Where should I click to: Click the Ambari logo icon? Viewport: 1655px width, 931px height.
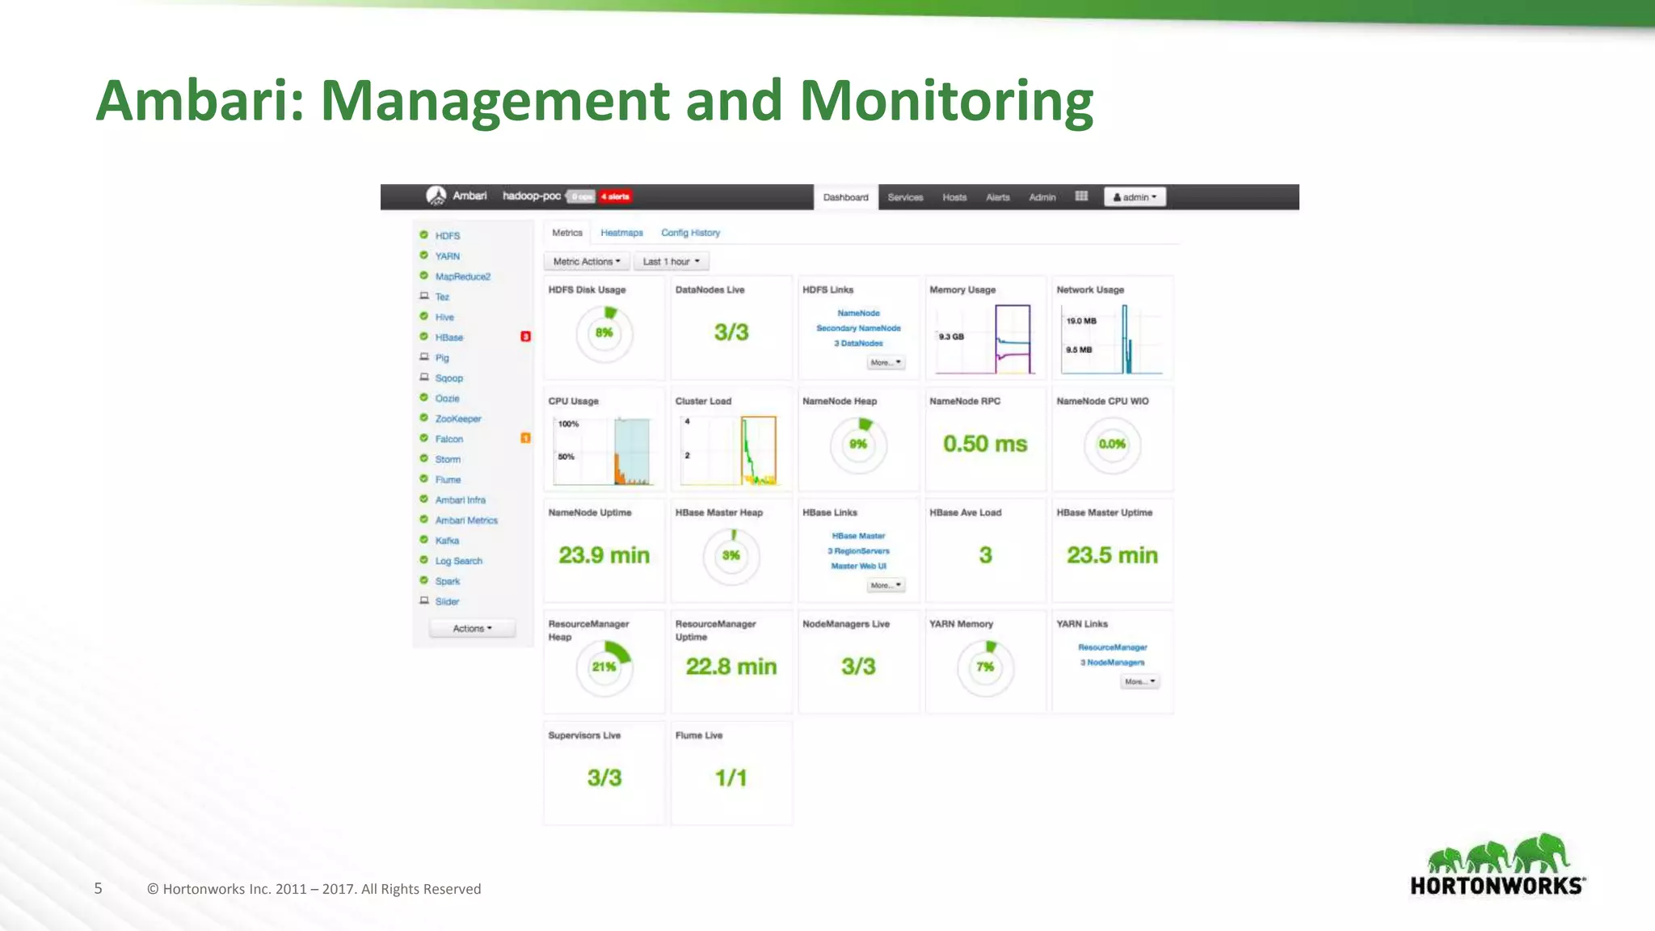pos(436,196)
